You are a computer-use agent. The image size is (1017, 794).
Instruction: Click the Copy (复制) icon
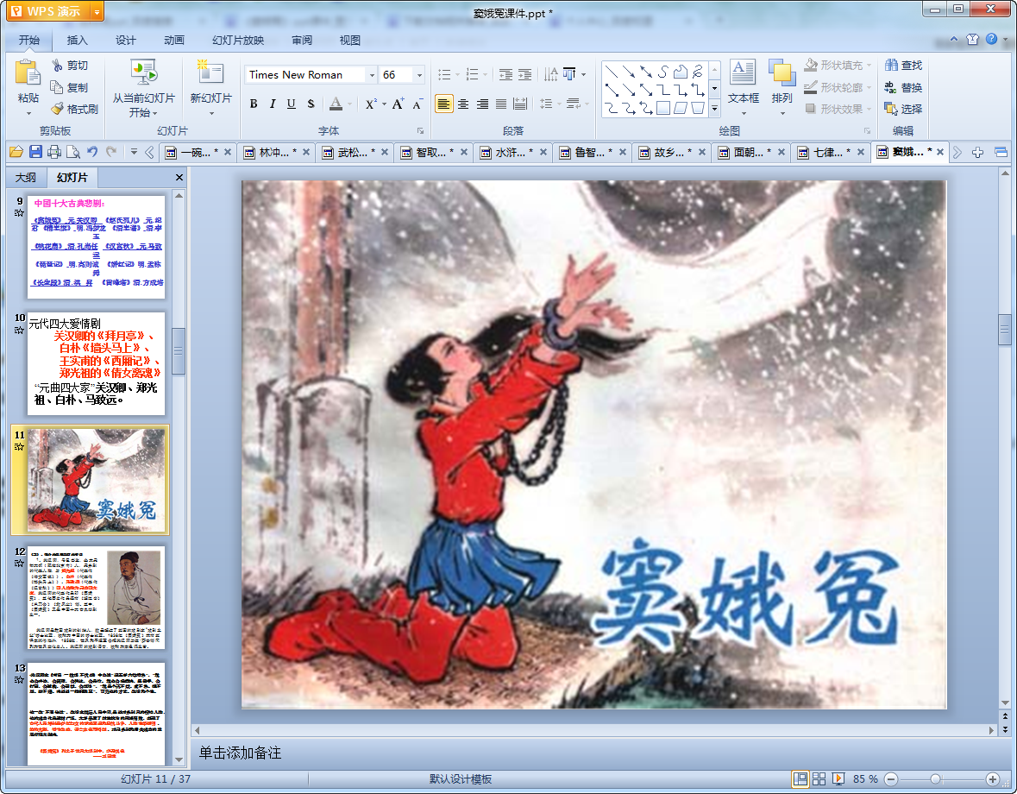point(57,87)
